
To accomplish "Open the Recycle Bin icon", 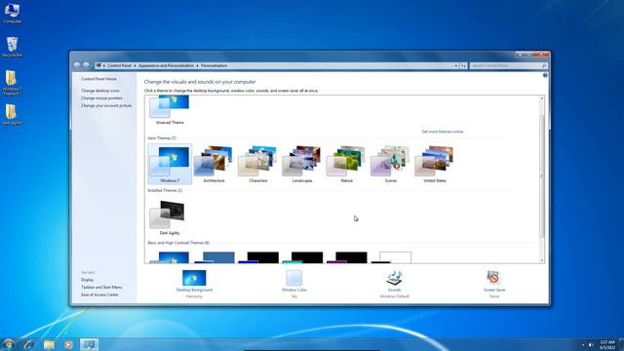I will click(x=13, y=47).
